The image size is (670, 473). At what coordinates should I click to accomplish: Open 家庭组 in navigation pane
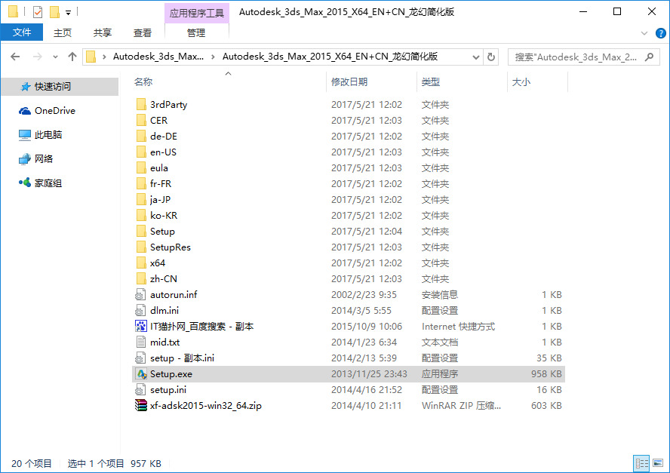[x=41, y=183]
